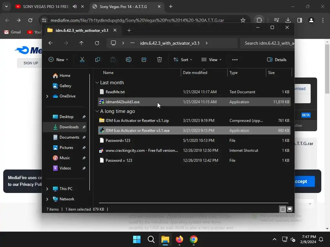Switch to details list view icon in status bar
Viewport: 330px width, 247px height.
coord(283,209)
